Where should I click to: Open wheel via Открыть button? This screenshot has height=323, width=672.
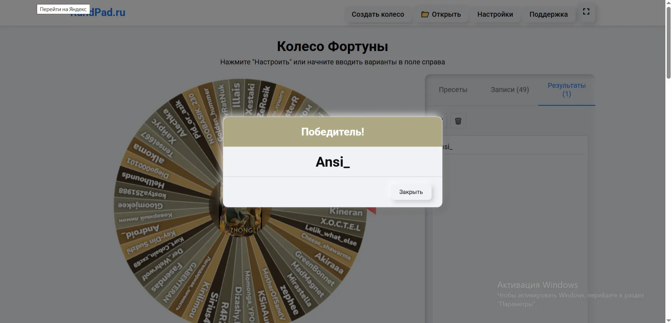click(441, 14)
